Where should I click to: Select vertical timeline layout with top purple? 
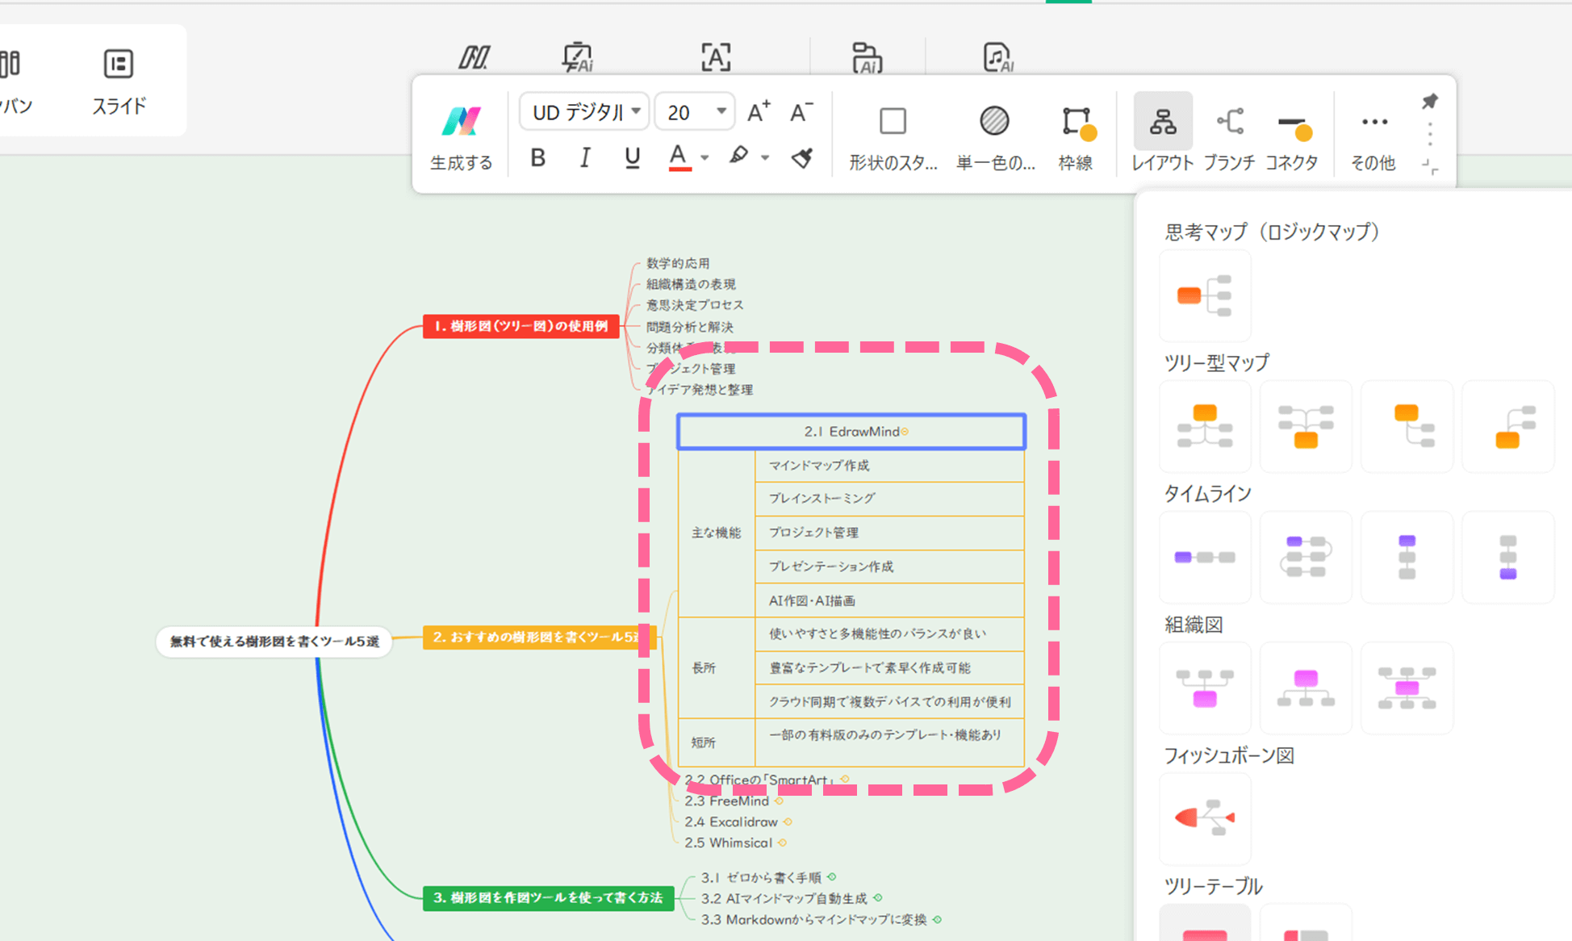[1407, 557]
